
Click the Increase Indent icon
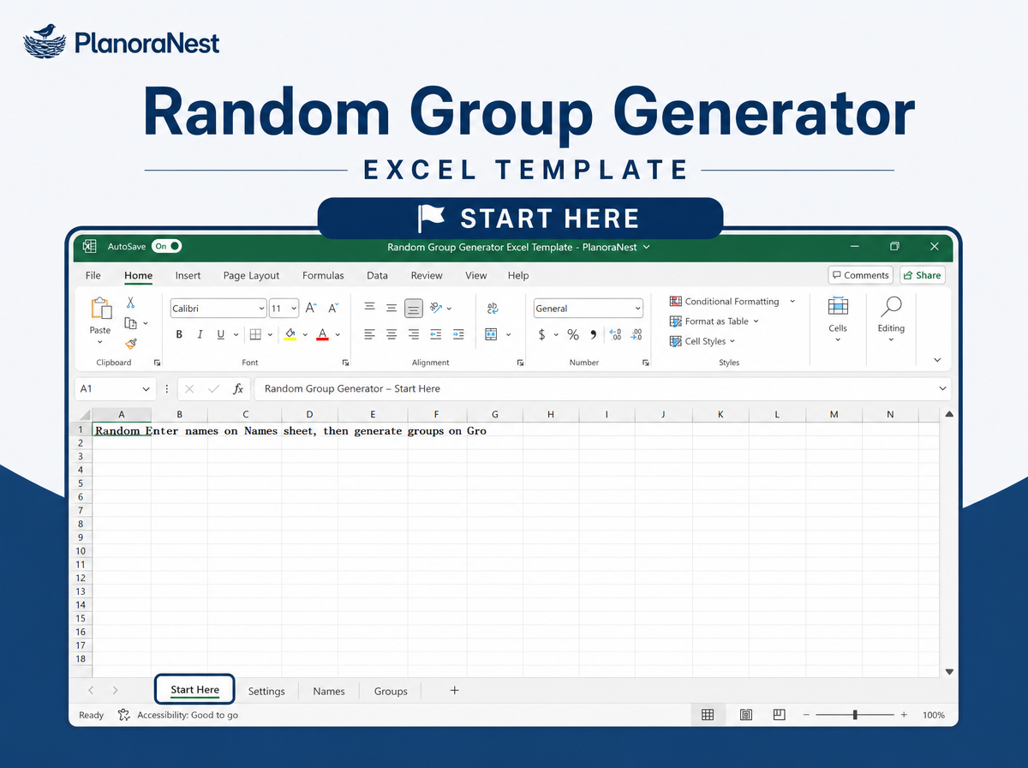click(x=458, y=334)
